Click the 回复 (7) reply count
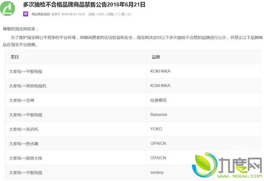The image size is (264, 181). pos(114,14)
